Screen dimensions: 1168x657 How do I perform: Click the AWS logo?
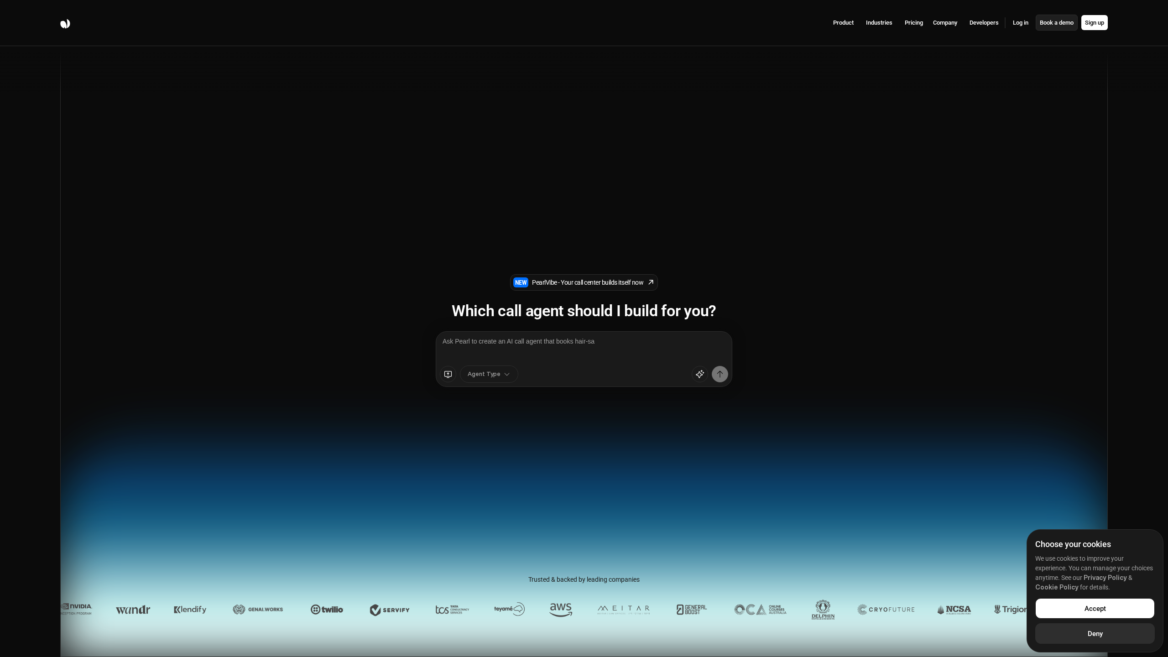pos(561,610)
